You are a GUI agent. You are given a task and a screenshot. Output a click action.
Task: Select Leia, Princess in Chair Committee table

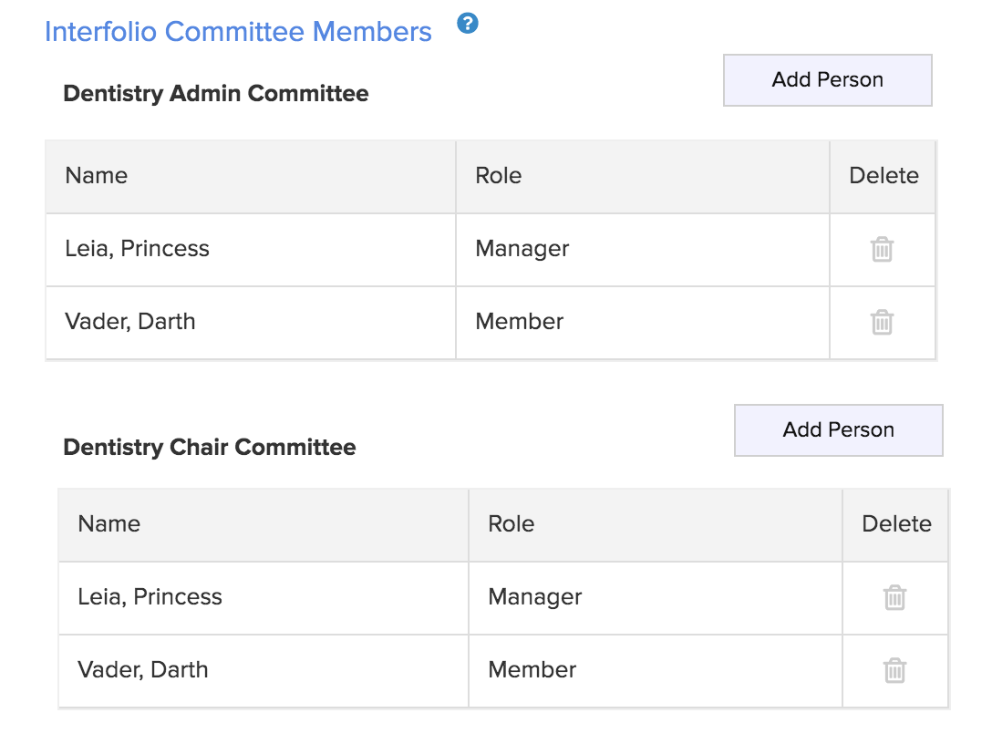(150, 597)
